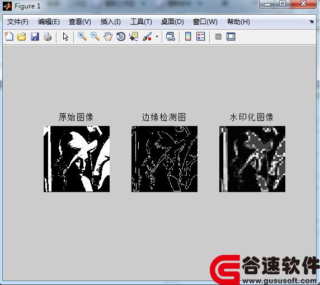Open a file with the folder icon
This screenshot has height=285, width=320.
pyautogui.click(x=22, y=37)
